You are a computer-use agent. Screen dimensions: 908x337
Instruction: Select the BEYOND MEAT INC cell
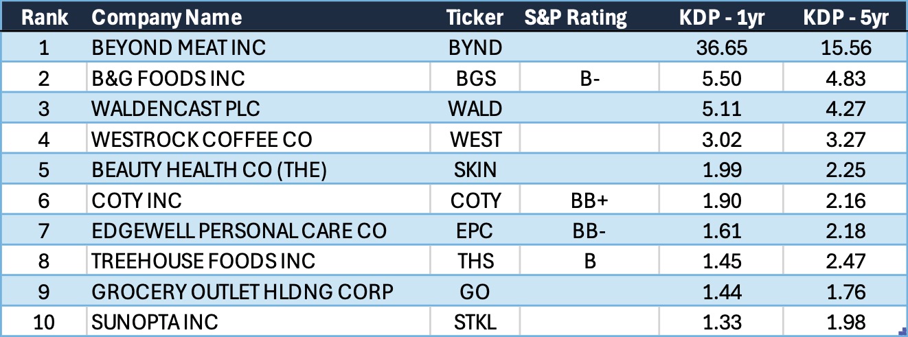point(179,47)
